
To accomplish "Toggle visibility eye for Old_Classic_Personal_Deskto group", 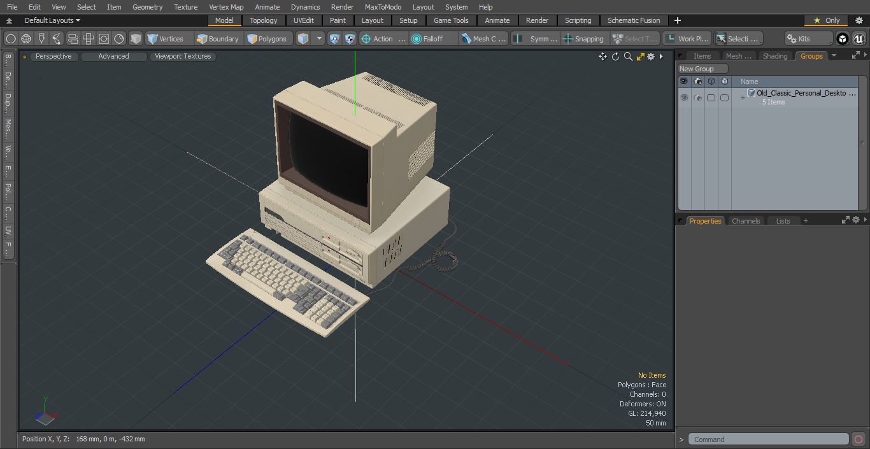I will point(684,97).
